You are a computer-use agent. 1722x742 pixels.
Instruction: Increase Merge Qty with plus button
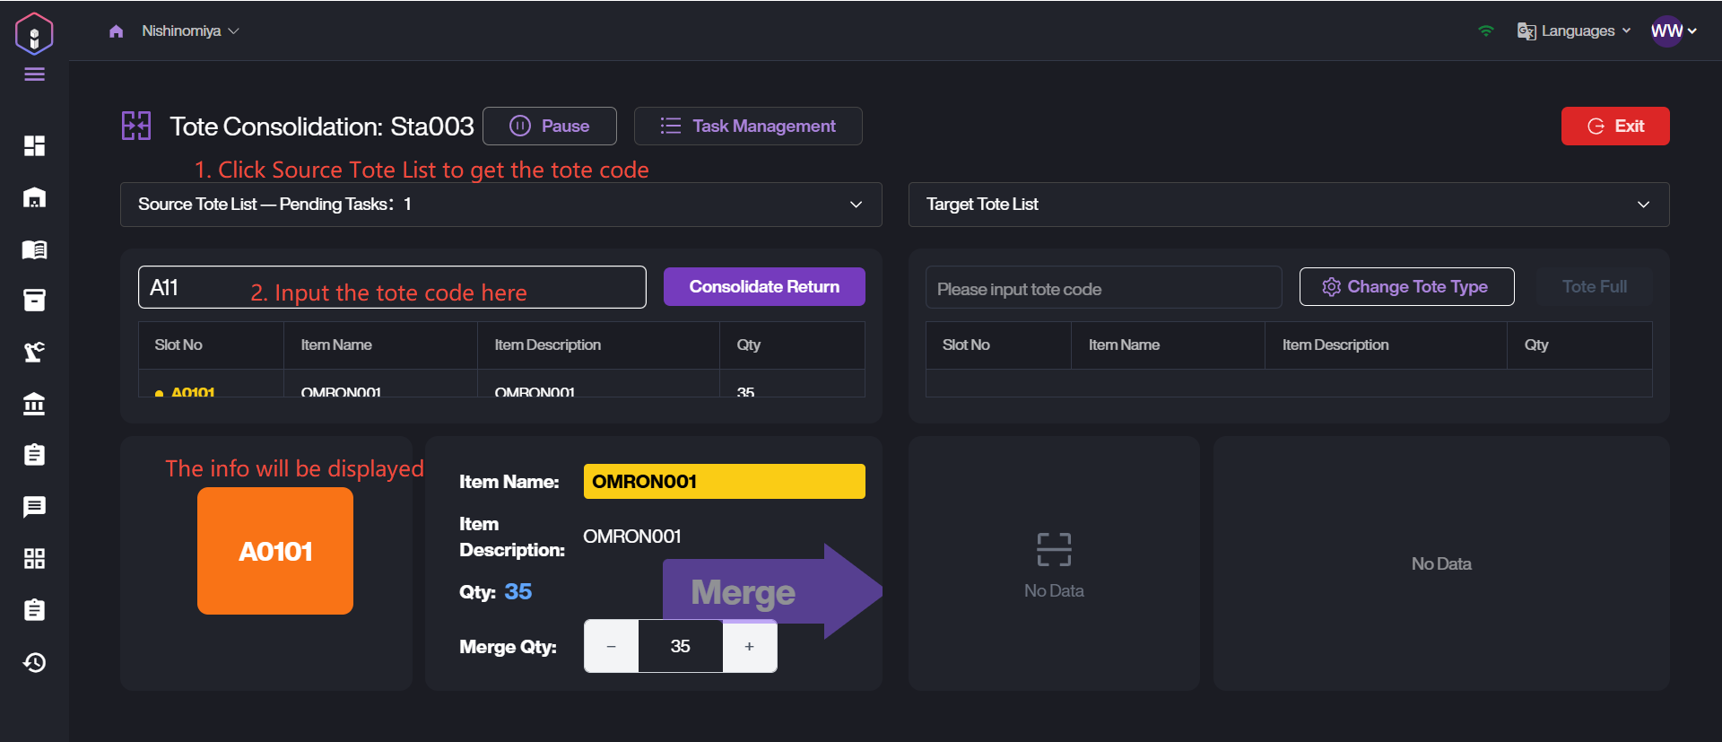749,646
